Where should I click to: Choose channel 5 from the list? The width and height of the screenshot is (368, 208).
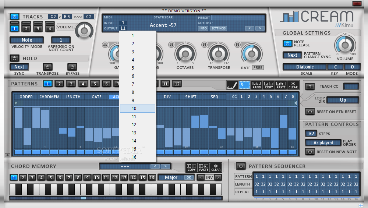pyautogui.click(x=138, y=68)
